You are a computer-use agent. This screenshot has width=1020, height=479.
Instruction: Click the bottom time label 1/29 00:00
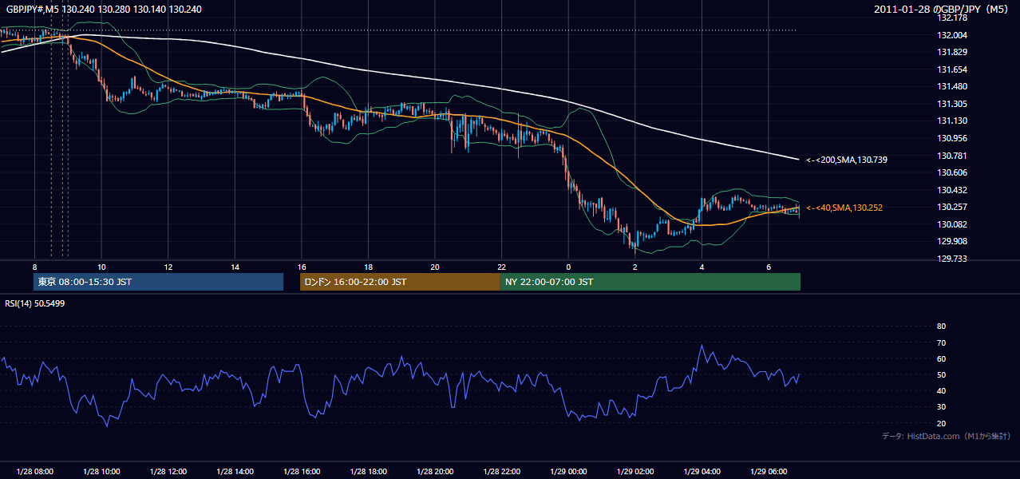tap(568, 472)
